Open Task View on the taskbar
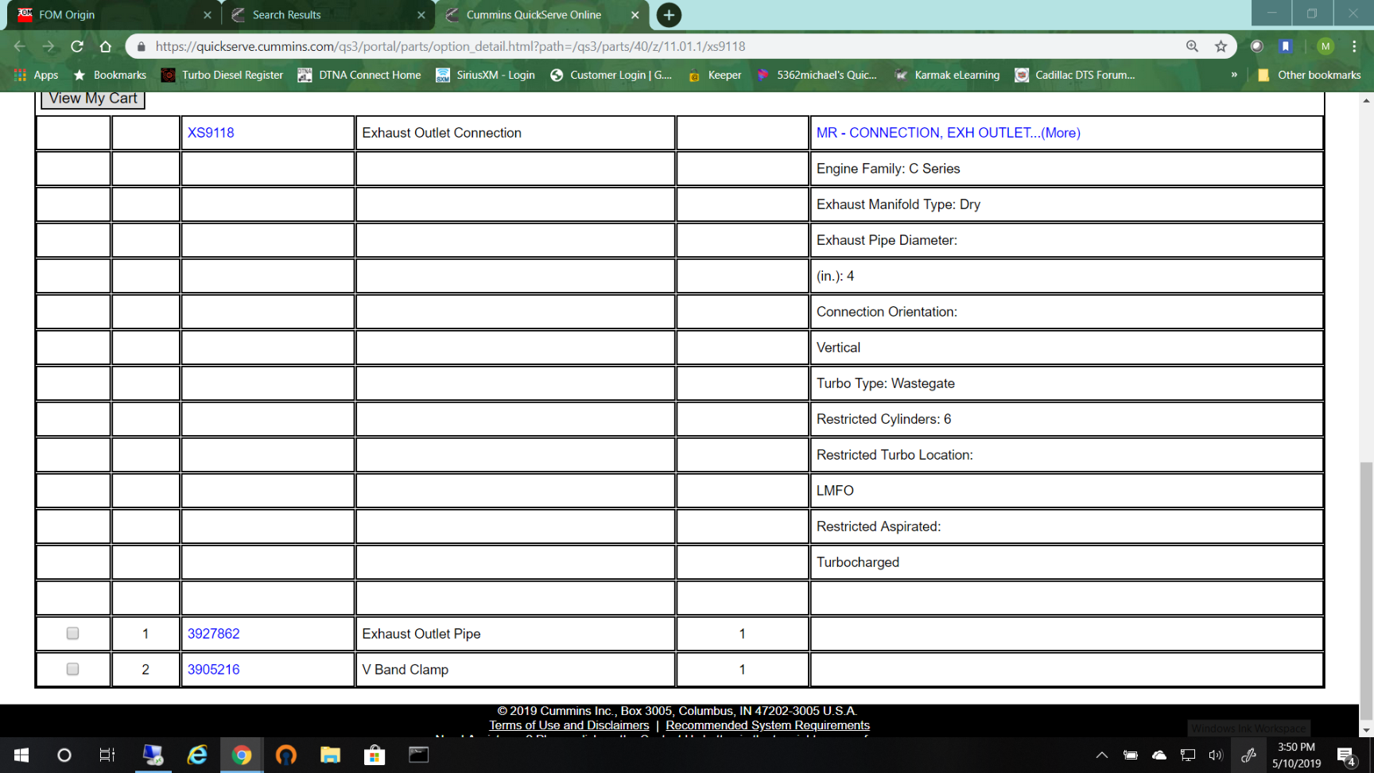The height and width of the screenshot is (773, 1374). click(107, 755)
